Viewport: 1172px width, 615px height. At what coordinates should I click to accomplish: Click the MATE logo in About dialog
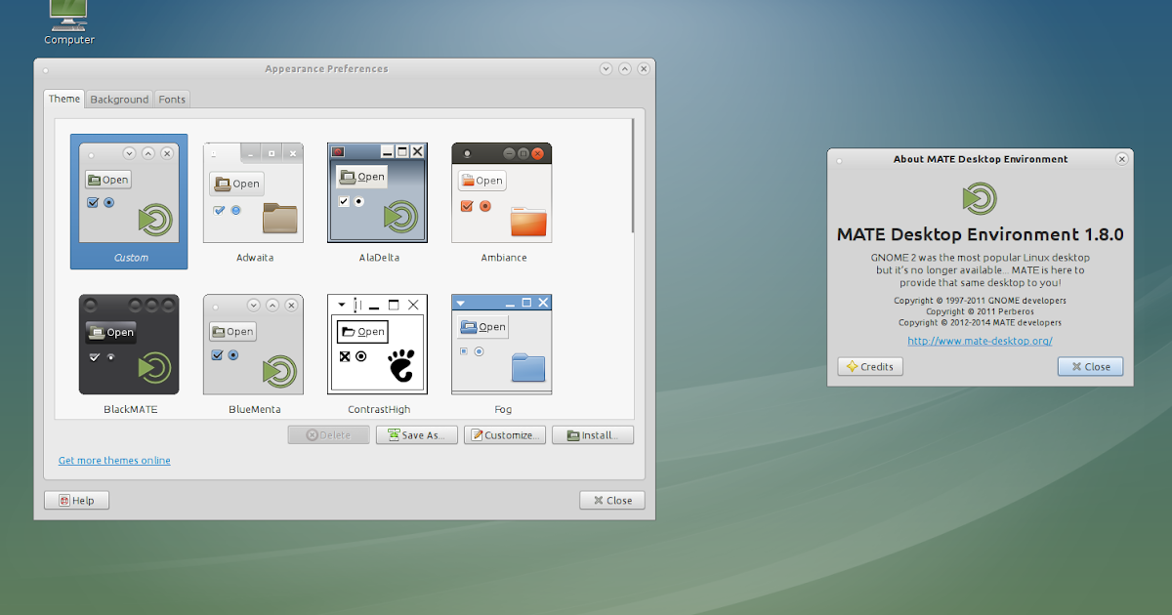coord(980,198)
